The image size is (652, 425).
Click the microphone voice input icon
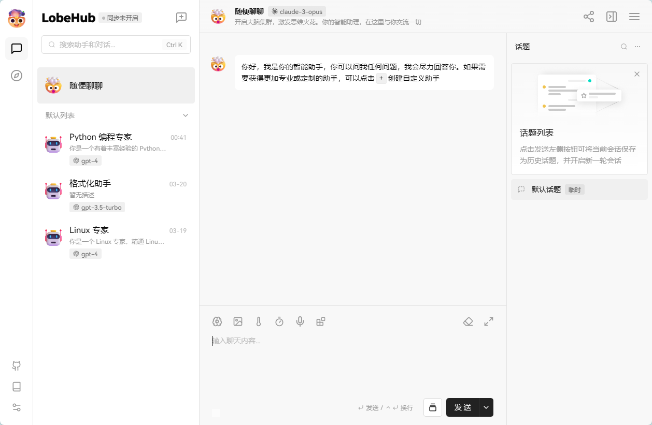300,321
